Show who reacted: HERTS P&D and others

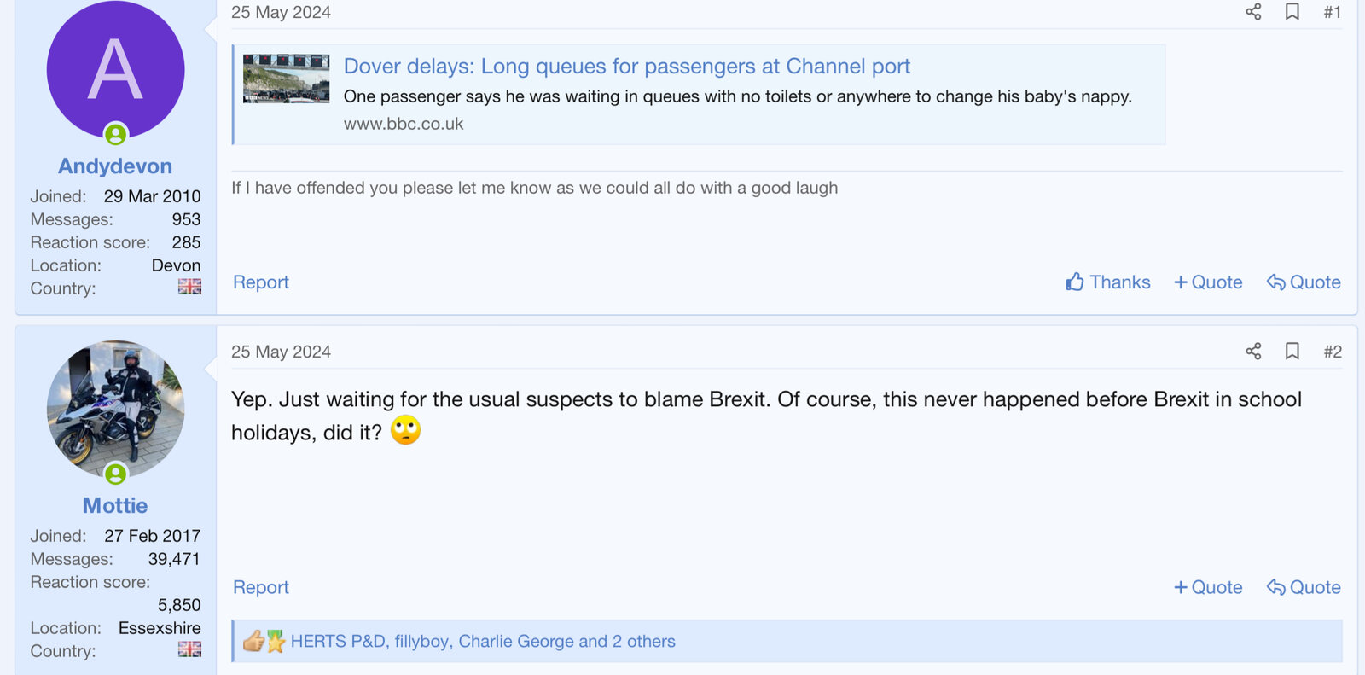pyautogui.click(x=483, y=642)
